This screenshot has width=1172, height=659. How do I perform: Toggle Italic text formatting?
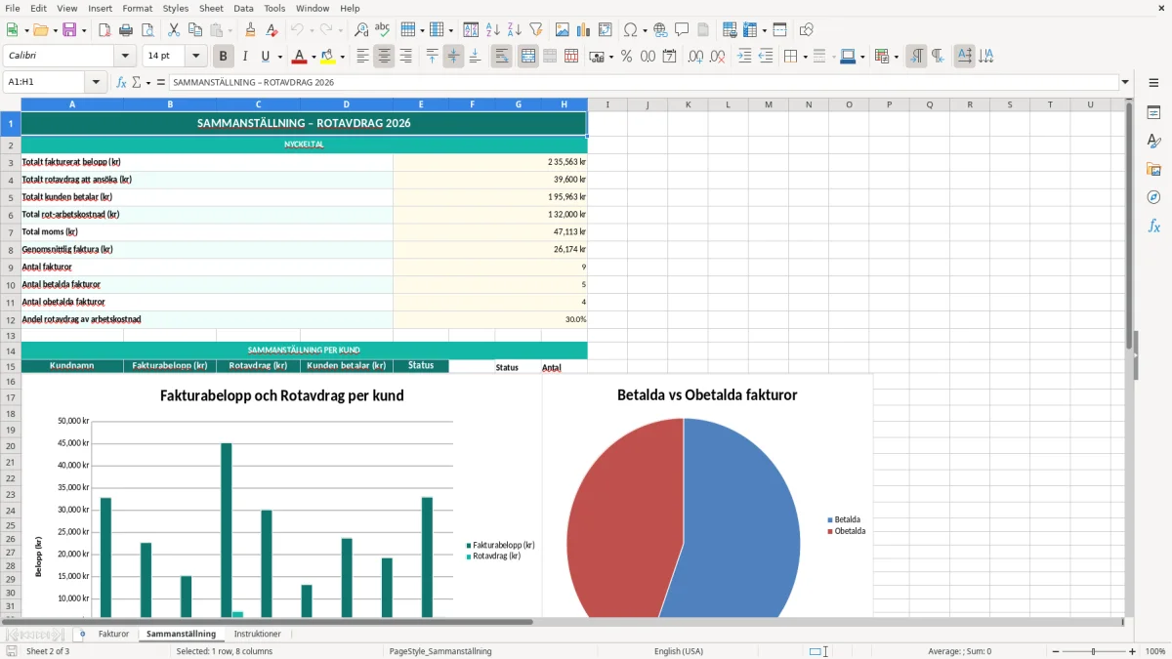(244, 57)
